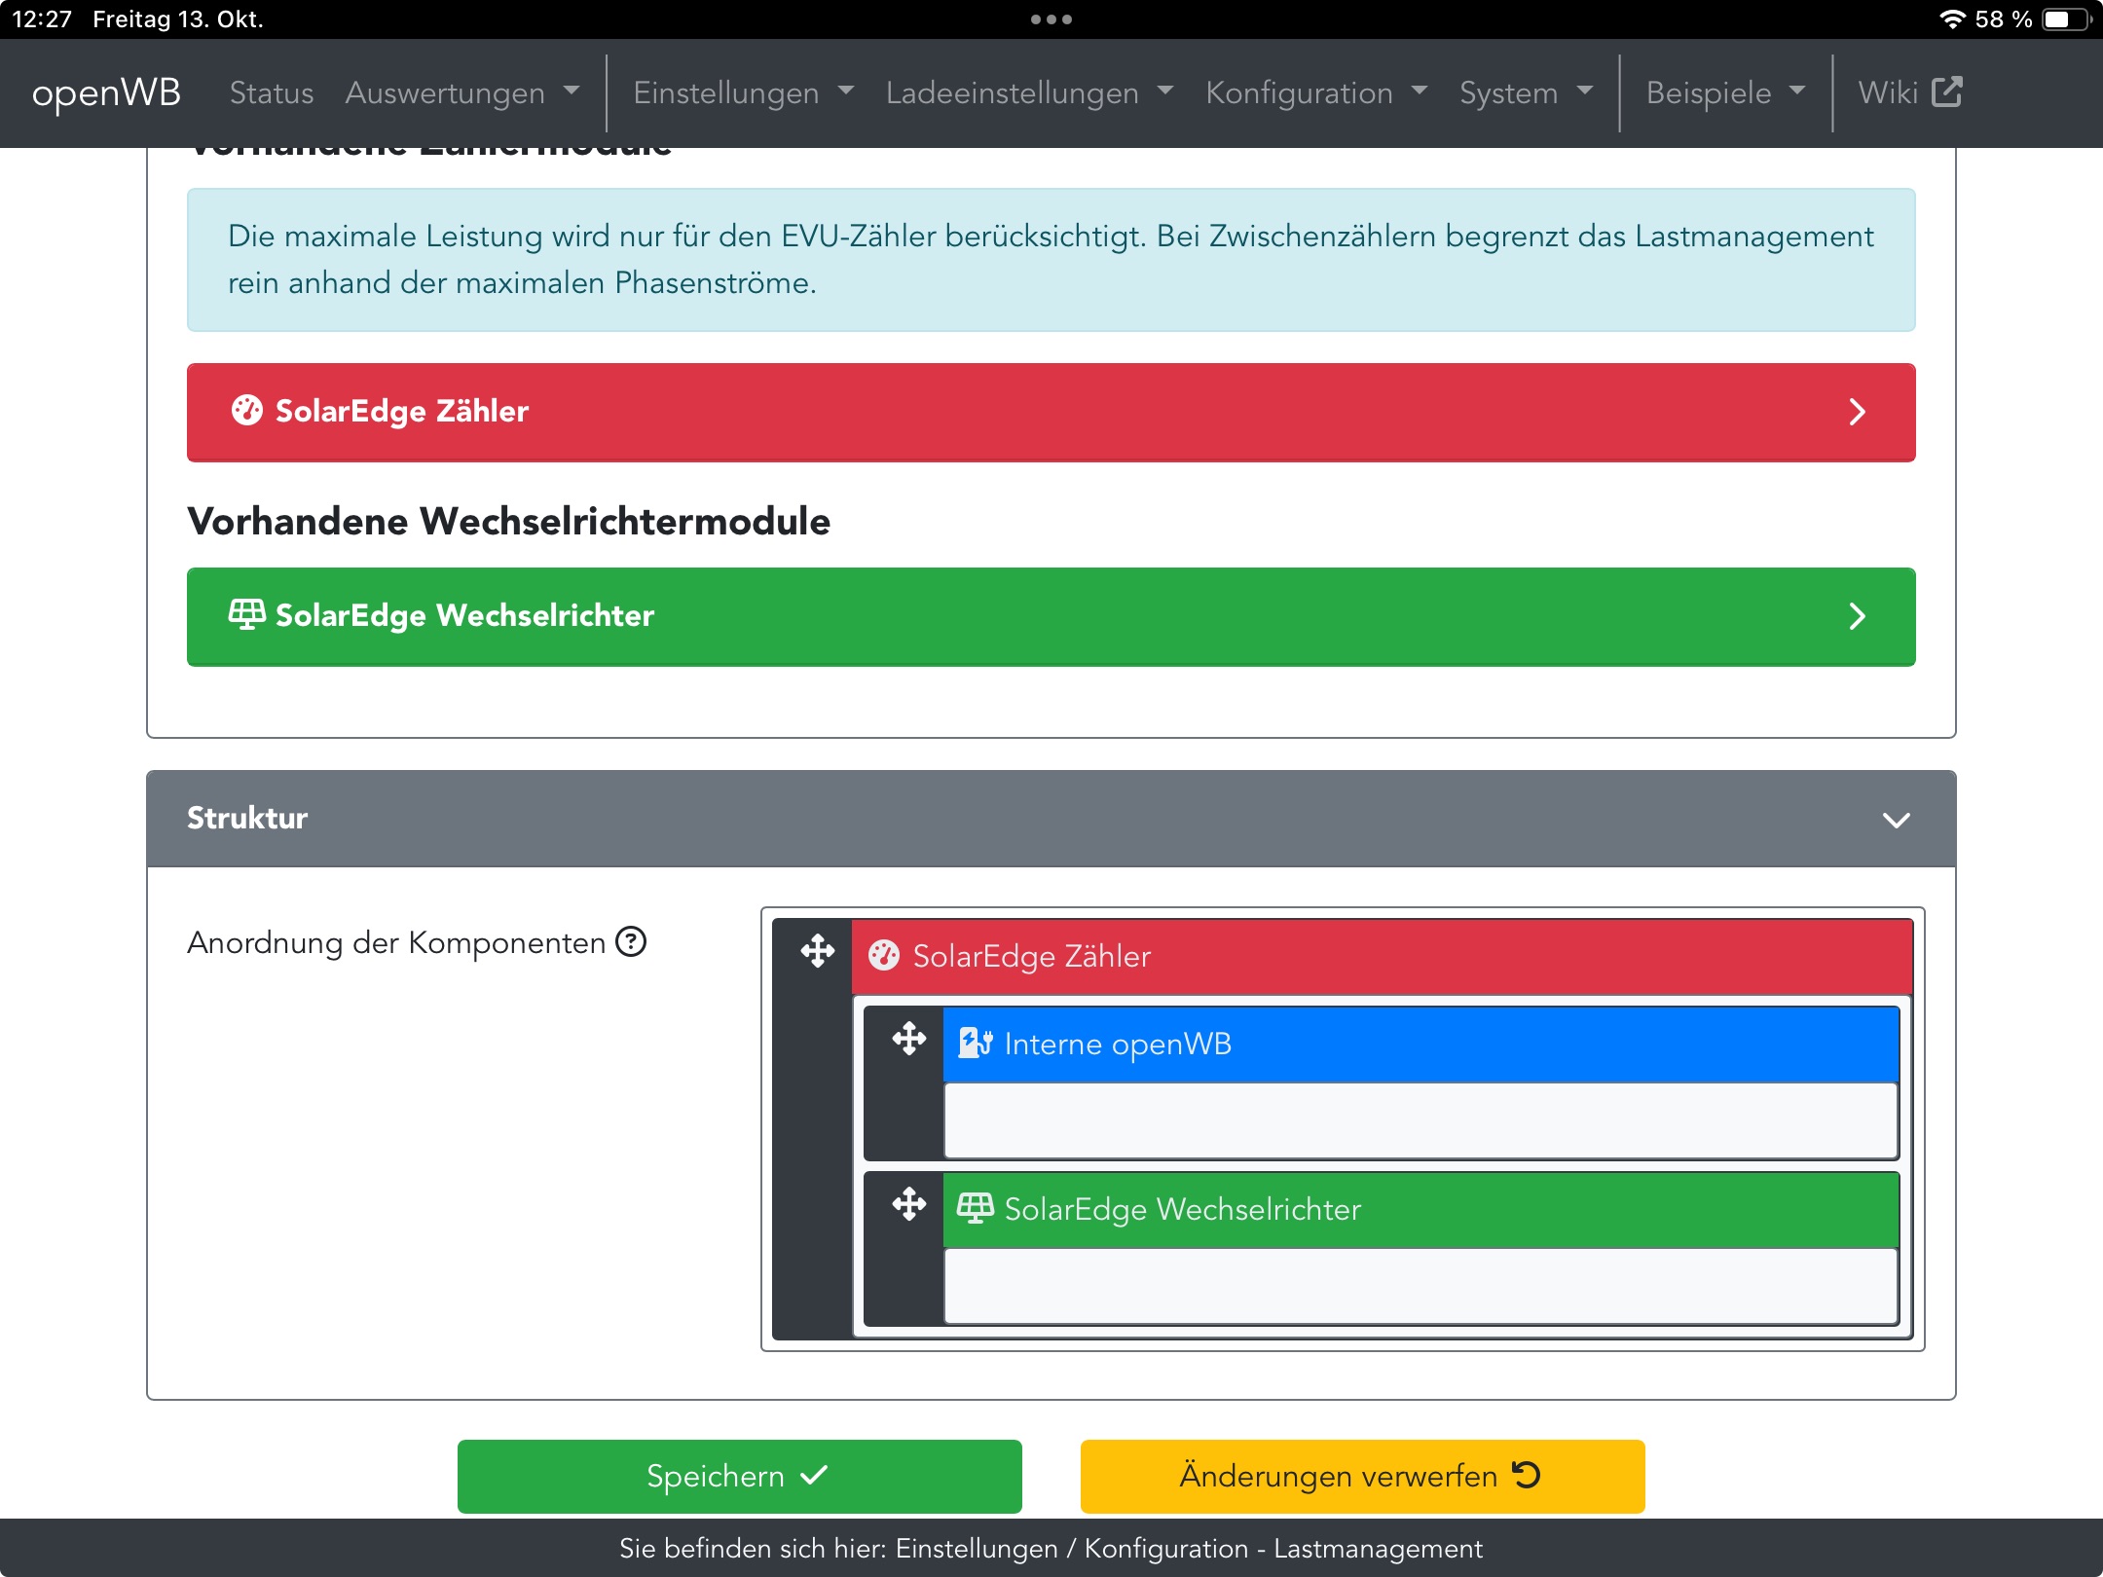
Task: Open the external Wiki link
Action: click(1908, 92)
